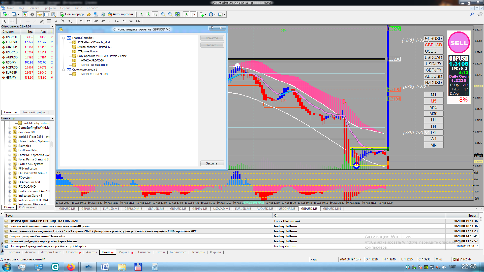
Task: Expand the FXVOLCANO navigator folder
Action: pos(10,187)
